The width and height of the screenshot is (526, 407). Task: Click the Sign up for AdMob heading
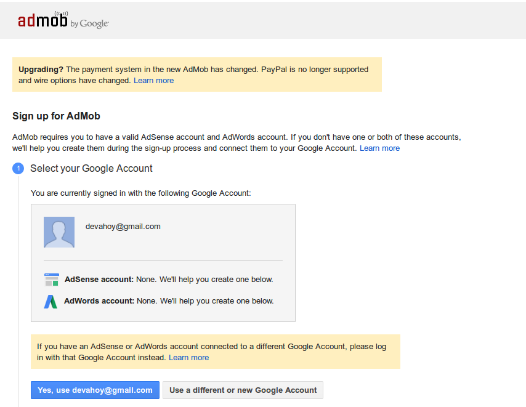[x=57, y=116]
